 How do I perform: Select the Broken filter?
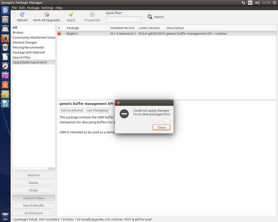(34, 32)
